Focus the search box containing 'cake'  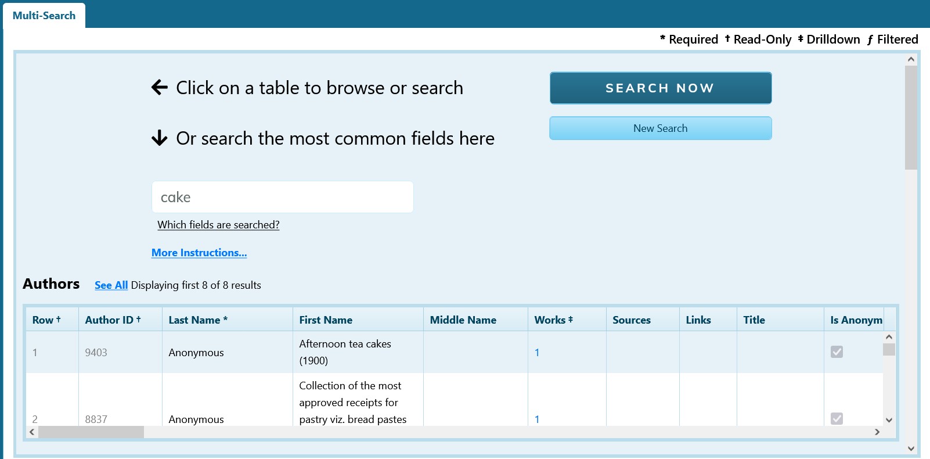(282, 198)
